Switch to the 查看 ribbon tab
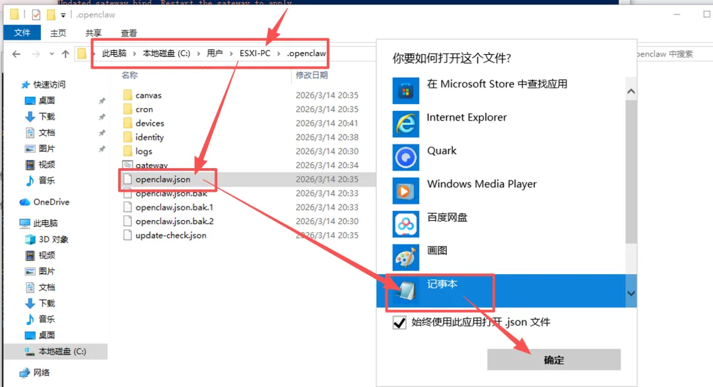 coord(129,33)
